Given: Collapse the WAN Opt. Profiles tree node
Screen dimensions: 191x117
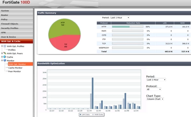Looking at the screenshot, I should [2, 46].
